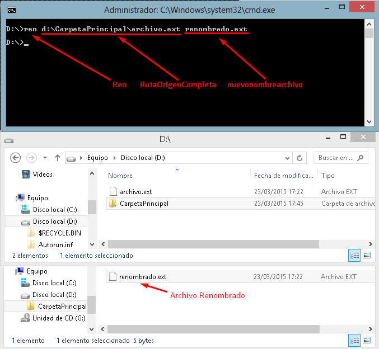Sort by Nombre column header

pyautogui.click(x=120, y=176)
